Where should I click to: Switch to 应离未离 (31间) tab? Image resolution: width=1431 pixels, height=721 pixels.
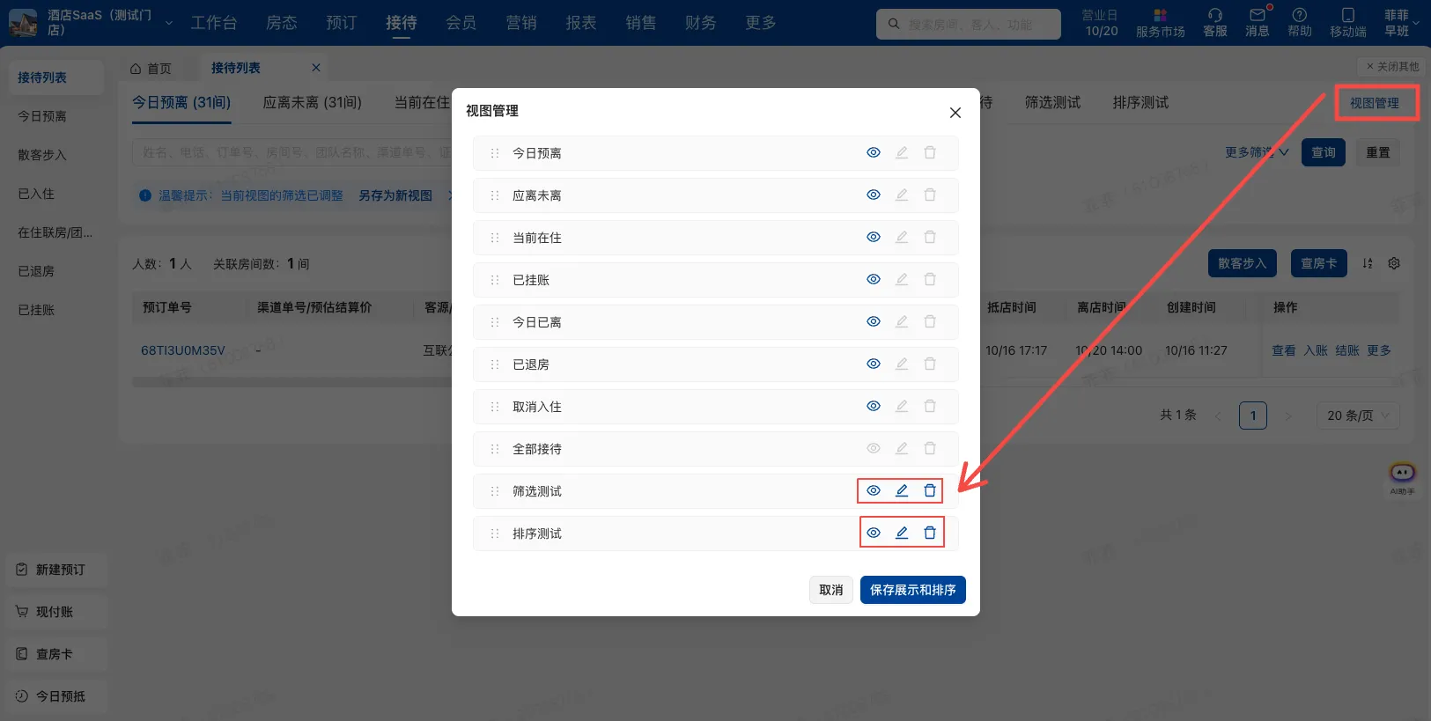[313, 103]
